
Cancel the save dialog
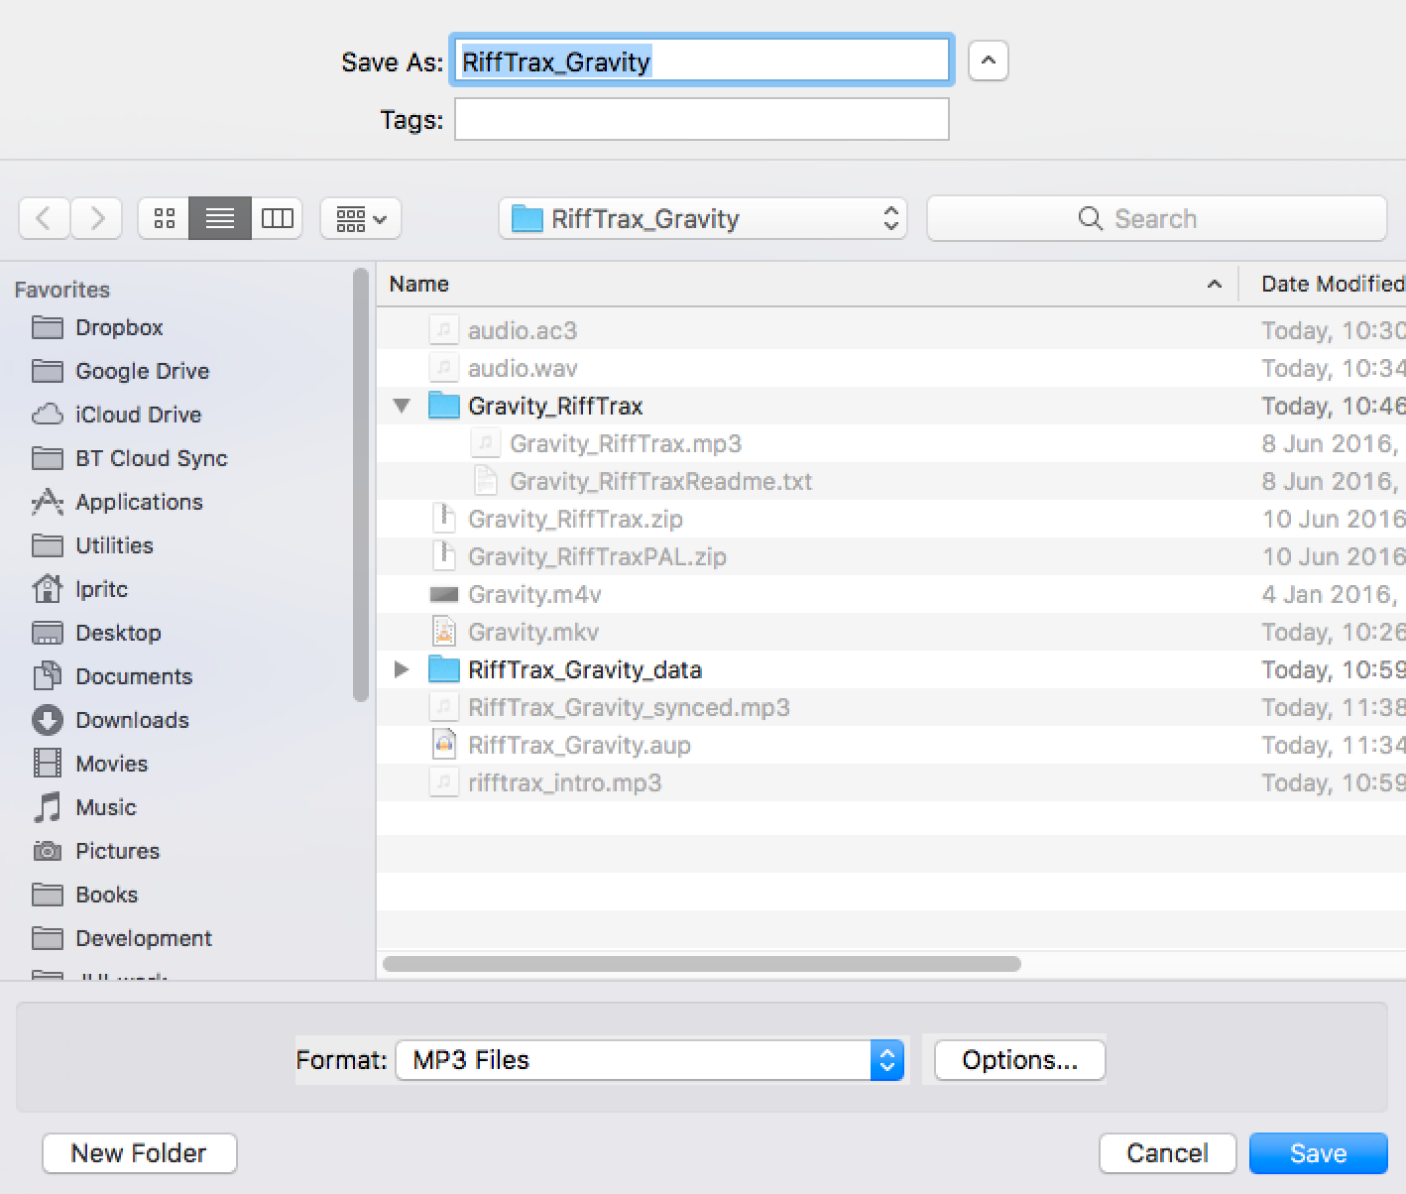[1167, 1153]
